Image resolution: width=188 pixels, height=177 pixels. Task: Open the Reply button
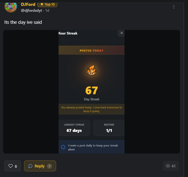[40, 166]
